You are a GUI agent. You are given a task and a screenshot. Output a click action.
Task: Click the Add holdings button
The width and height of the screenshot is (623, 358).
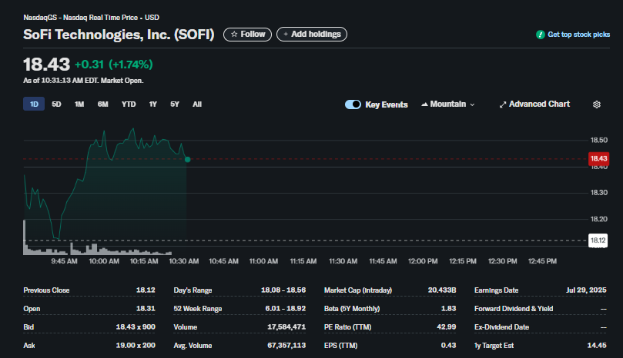coord(312,35)
